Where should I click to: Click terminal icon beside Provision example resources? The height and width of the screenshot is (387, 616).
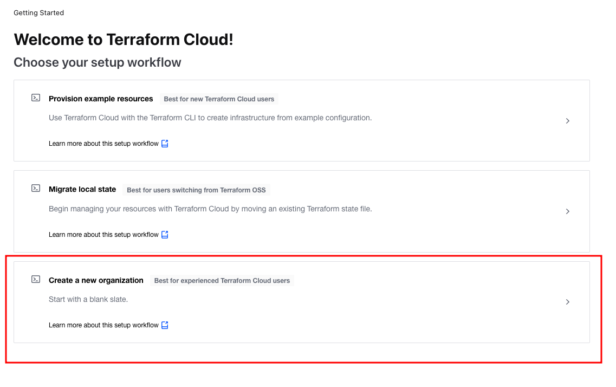click(x=36, y=98)
